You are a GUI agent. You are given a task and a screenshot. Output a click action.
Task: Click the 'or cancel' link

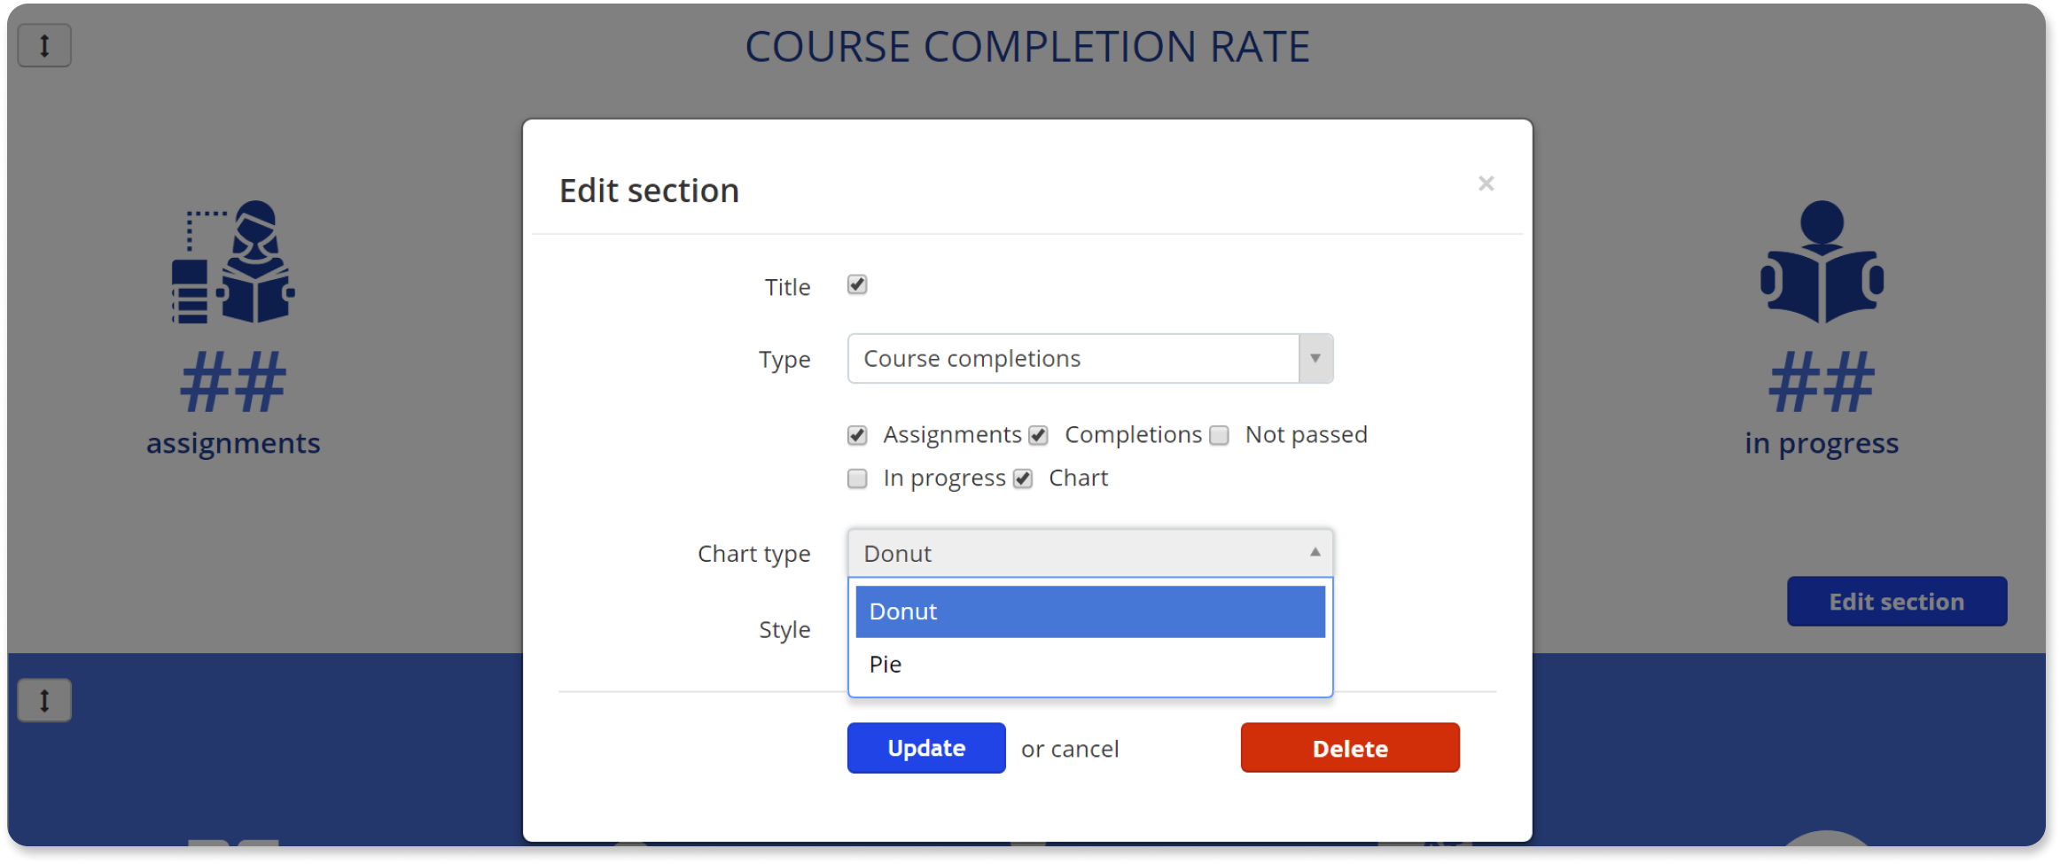[1069, 747]
